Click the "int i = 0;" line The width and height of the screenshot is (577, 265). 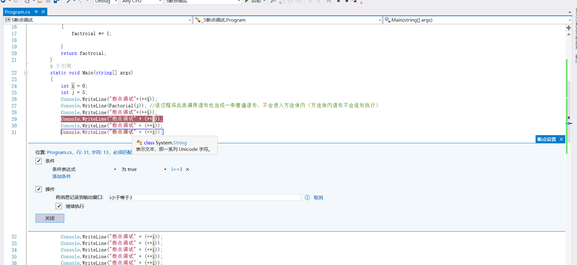coord(74,86)
